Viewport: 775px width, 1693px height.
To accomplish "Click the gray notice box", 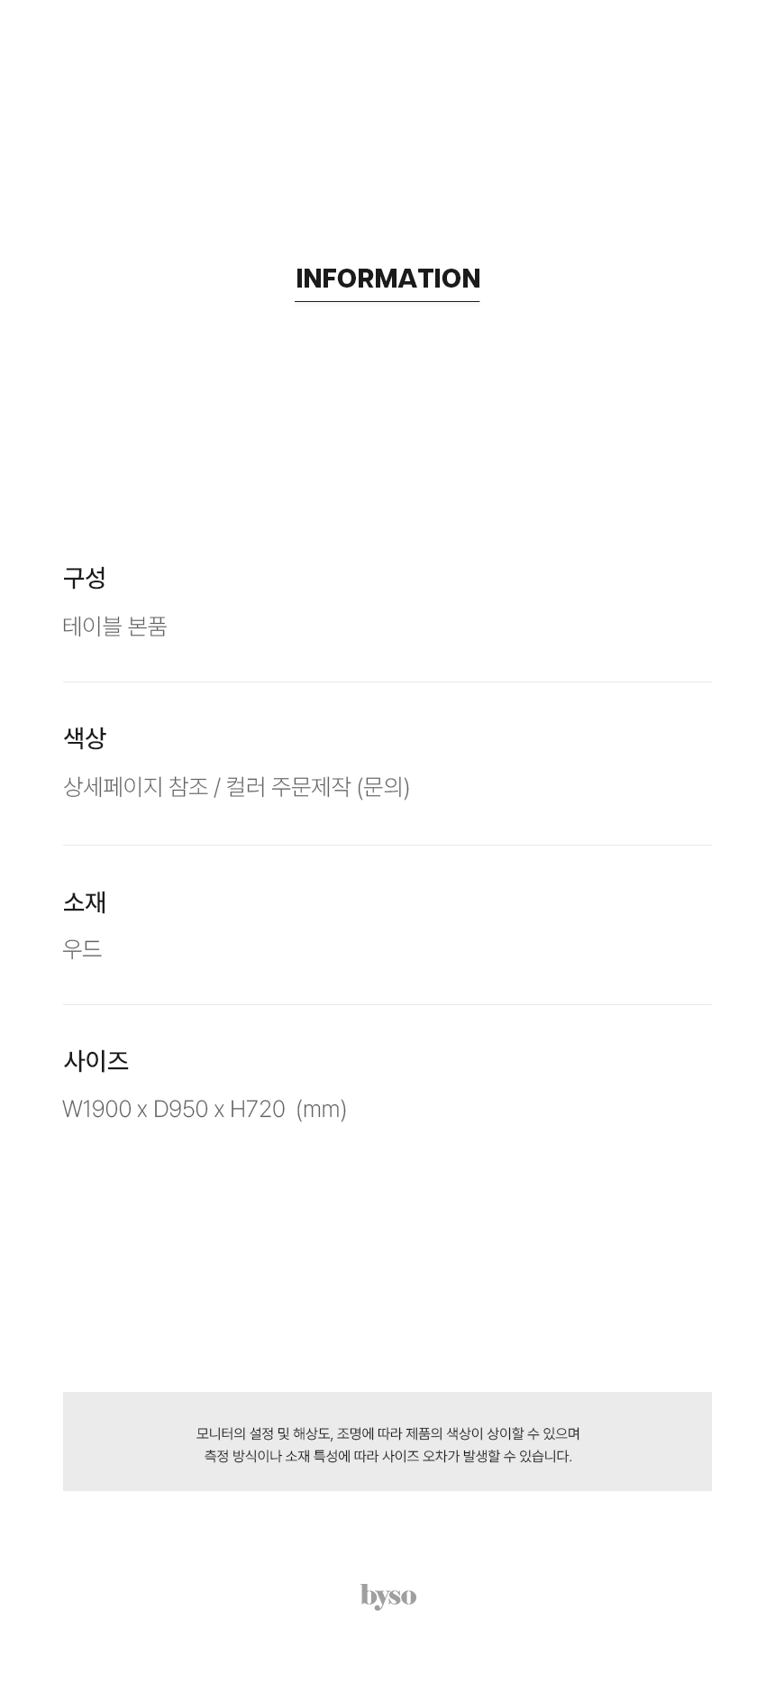I will (387, 1441).
